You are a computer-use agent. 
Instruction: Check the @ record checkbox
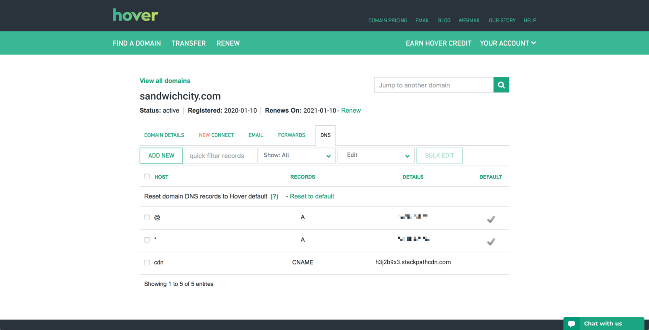click(x=147, y=217)
